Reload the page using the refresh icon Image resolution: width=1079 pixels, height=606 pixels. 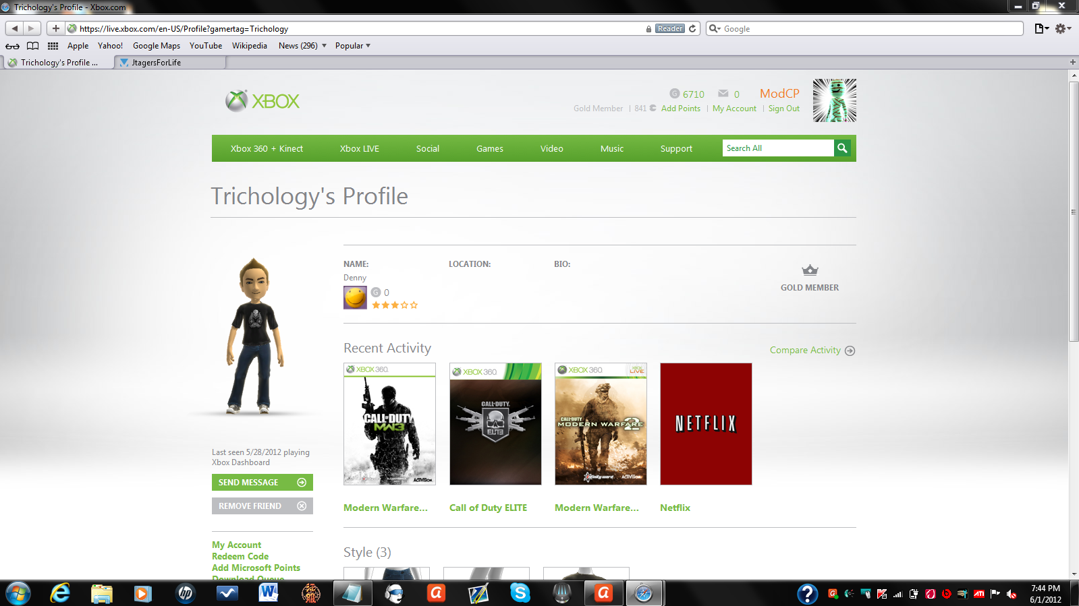pos(692,28)
